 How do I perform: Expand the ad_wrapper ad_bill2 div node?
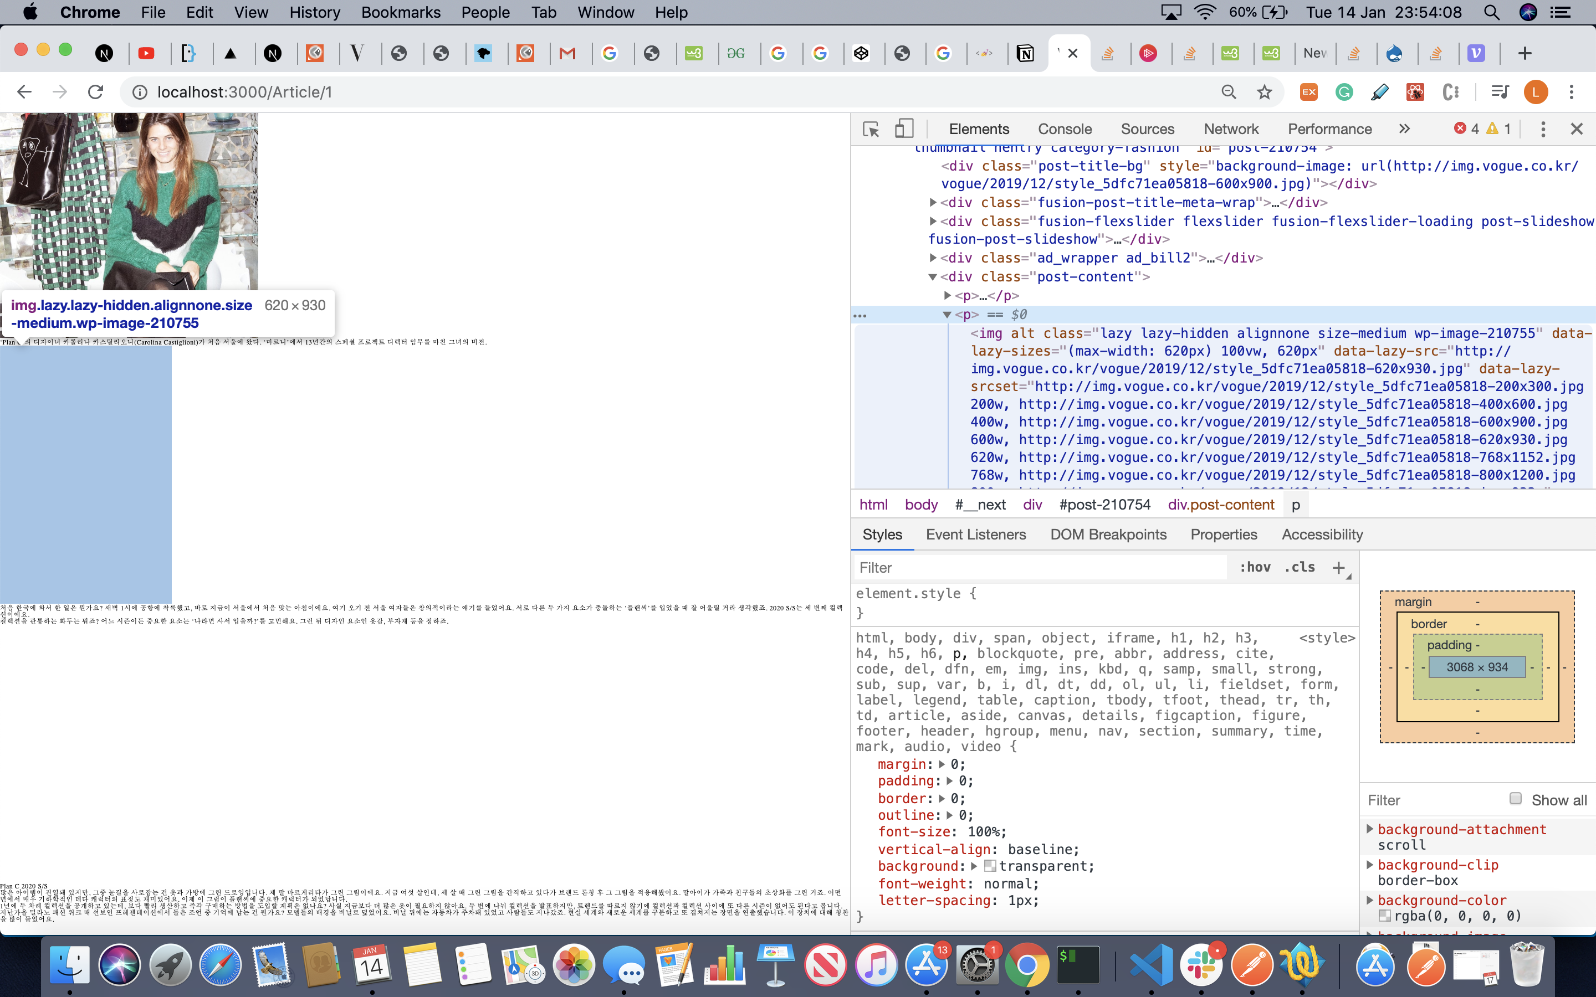tap(933, 258)
